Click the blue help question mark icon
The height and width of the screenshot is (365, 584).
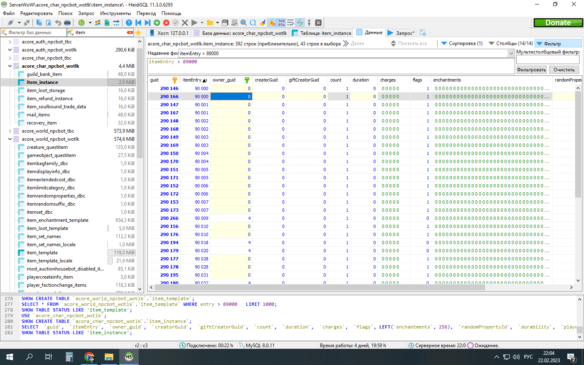(x=129, y=23)
